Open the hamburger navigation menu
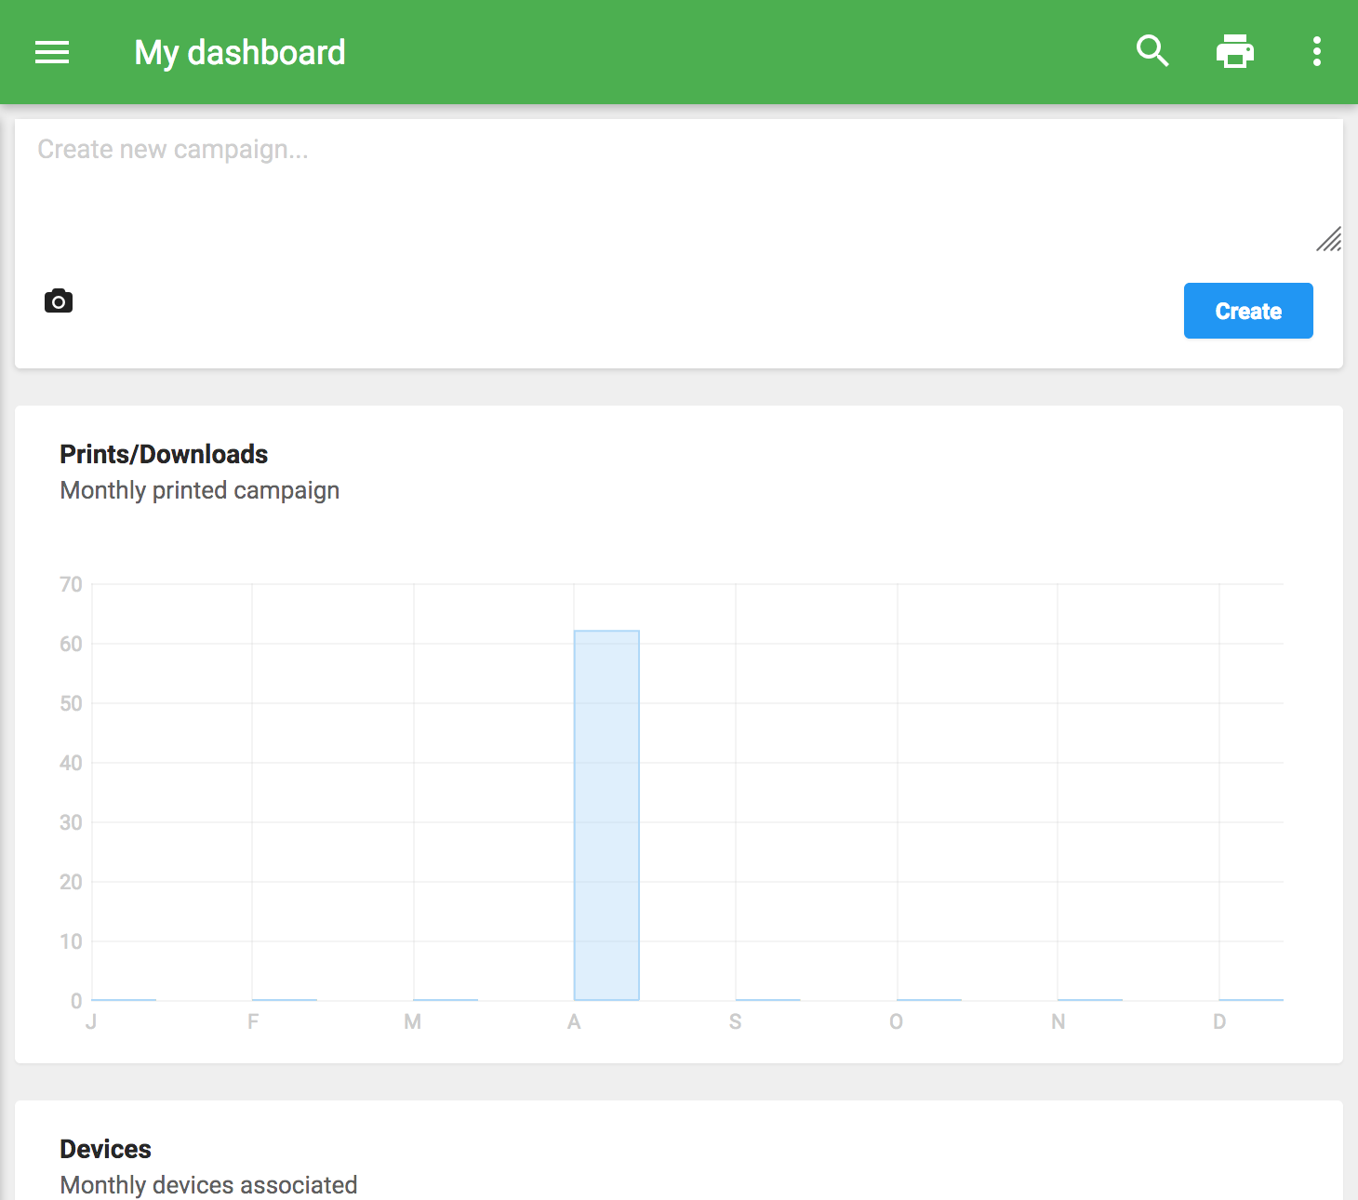Screen dimensions: 1358x1200 (52, 52)
